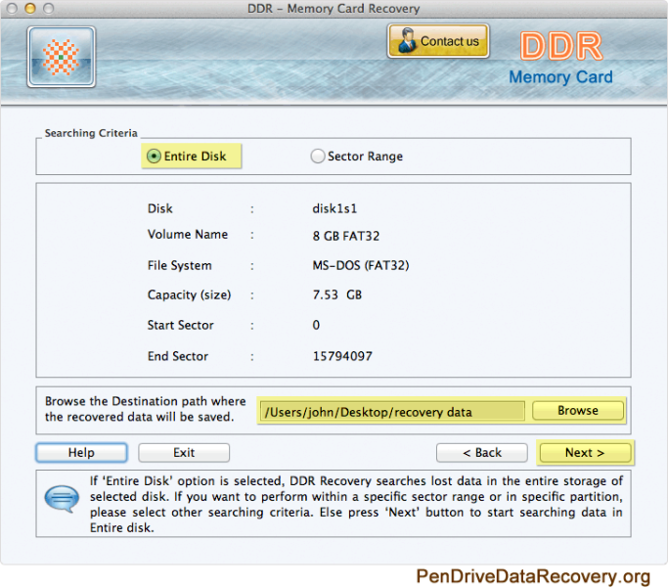Click the 'Volume Name' label

tap(188, 234)
